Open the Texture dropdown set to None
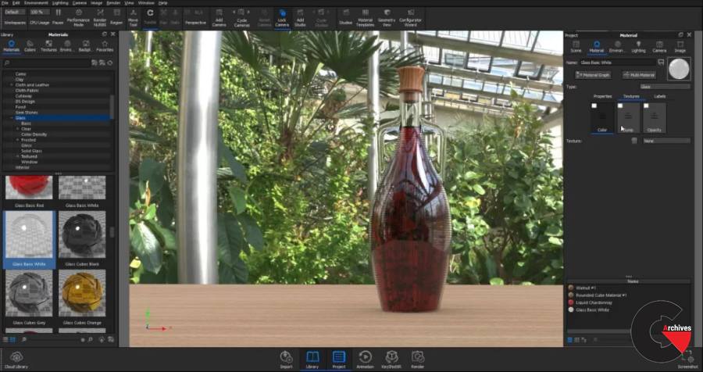 pyautogui.click(x=667, y=141)
